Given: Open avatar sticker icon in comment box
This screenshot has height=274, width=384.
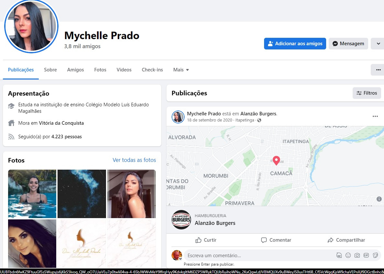Looking at the screenshot, I should click(x=339, y=255).
